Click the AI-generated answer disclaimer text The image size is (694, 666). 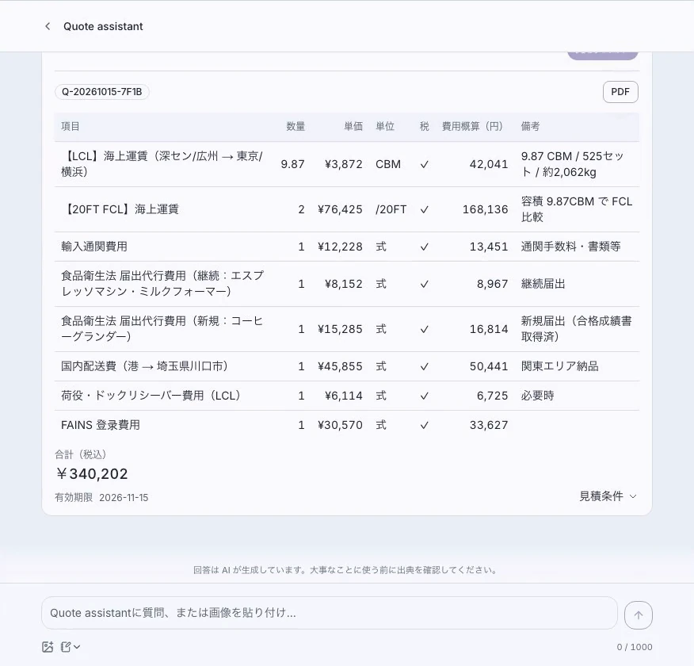[x=345, y=570]
